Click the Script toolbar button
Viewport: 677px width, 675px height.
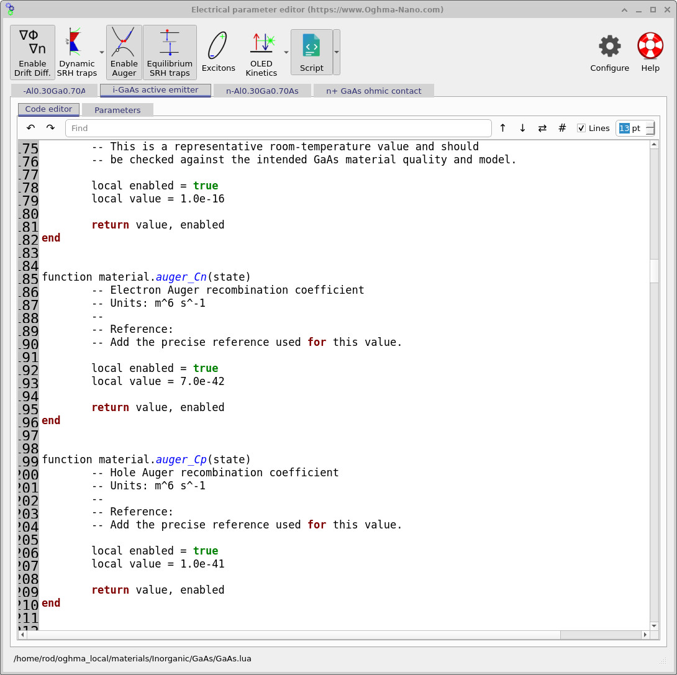click(311, 52)
